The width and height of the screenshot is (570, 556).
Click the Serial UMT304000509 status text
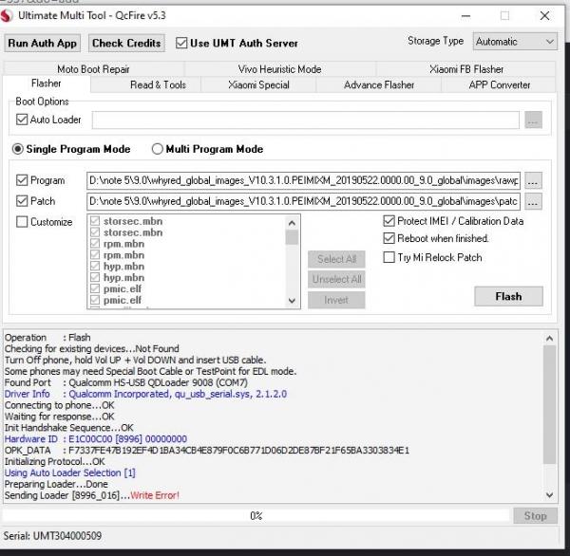tap(52, 536)
